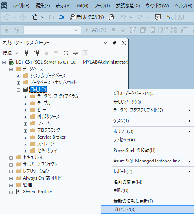
Task: Choose 名前の変更(M) from context menu
Action: [147, 182]
